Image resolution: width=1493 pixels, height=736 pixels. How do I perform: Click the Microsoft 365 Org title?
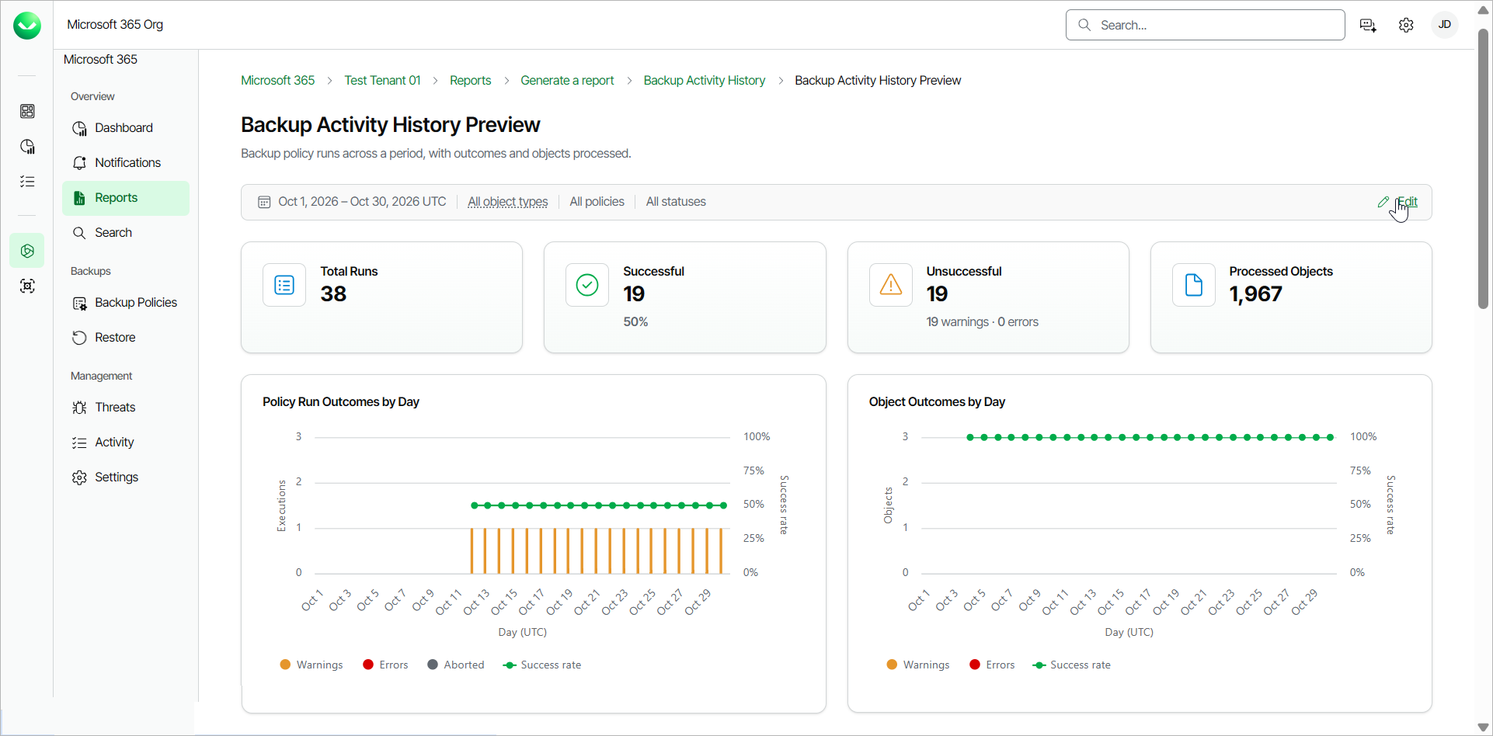pos(115,25)
